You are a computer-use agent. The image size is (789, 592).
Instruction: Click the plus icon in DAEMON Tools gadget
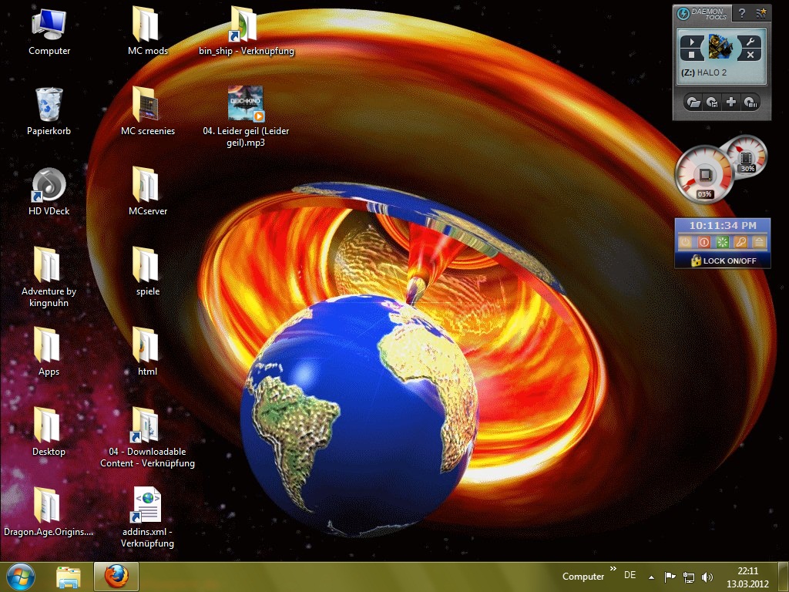(730, 102)
